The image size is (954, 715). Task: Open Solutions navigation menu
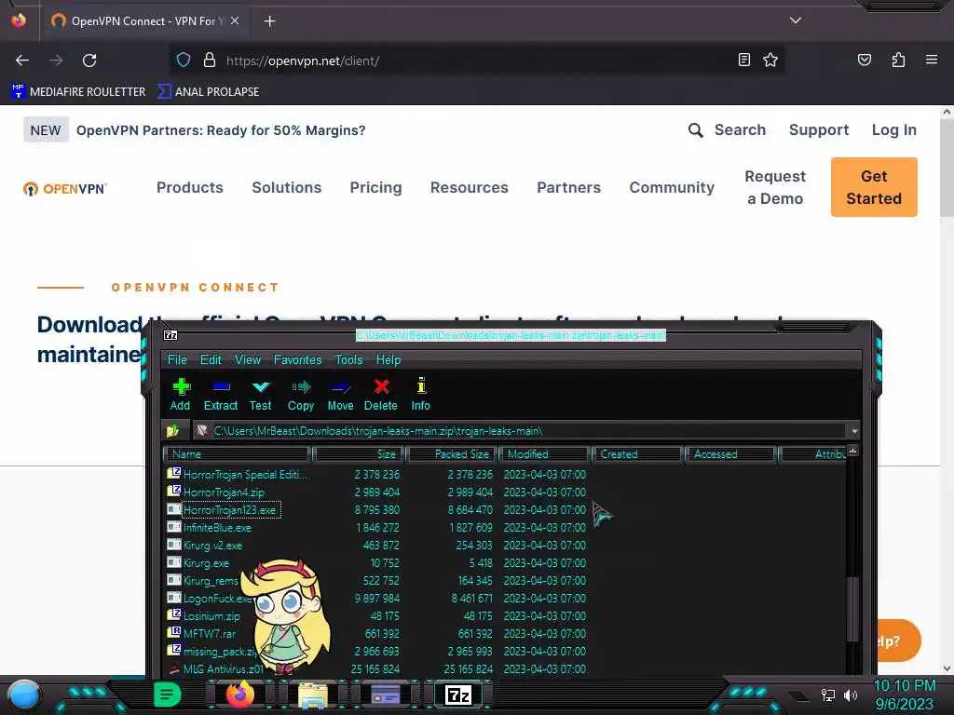tap(287, 187)
